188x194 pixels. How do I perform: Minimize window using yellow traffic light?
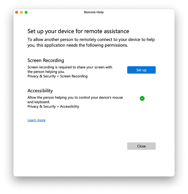click(x=21, y=12)
